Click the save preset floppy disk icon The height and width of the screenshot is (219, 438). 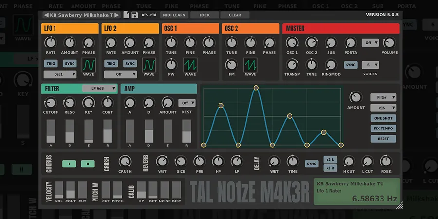(x=134, y=15)
